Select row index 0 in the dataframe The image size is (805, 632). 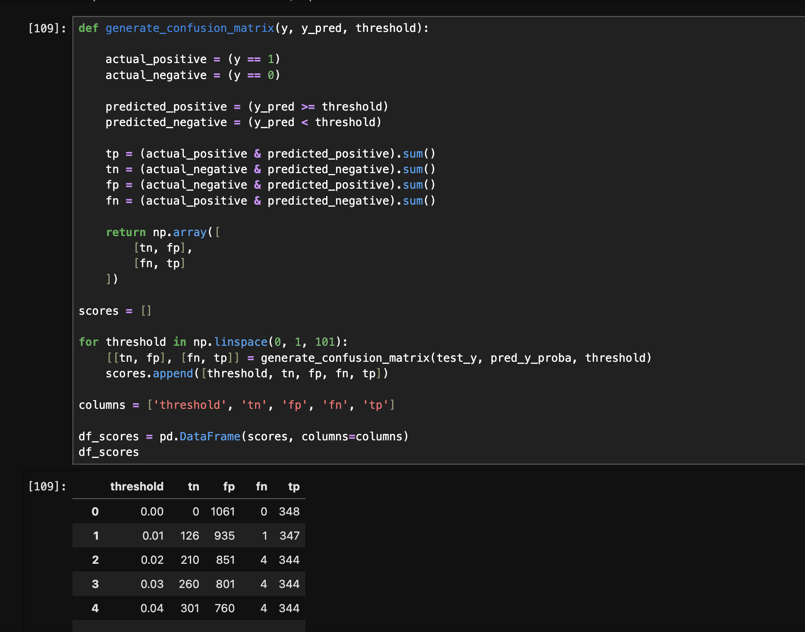95,512
